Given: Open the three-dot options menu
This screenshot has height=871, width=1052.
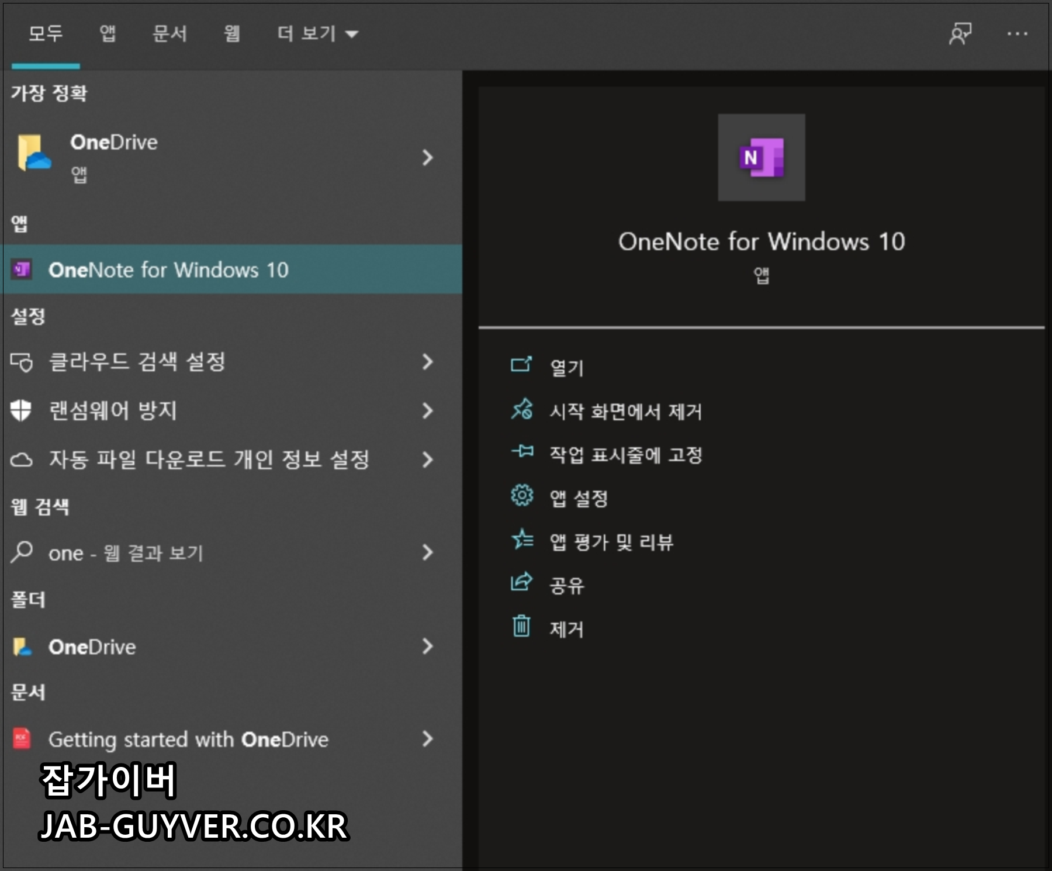Looking at the screenshot, I should point(1017,34).
